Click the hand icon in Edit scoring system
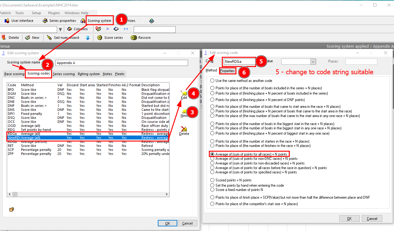 [x=12, y=209]
